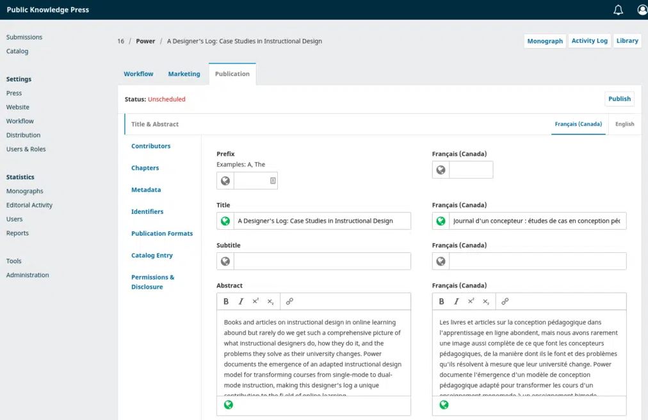Apply superscript in French Abstract editor
Screen dimensions: 648x420
point(471,302)
